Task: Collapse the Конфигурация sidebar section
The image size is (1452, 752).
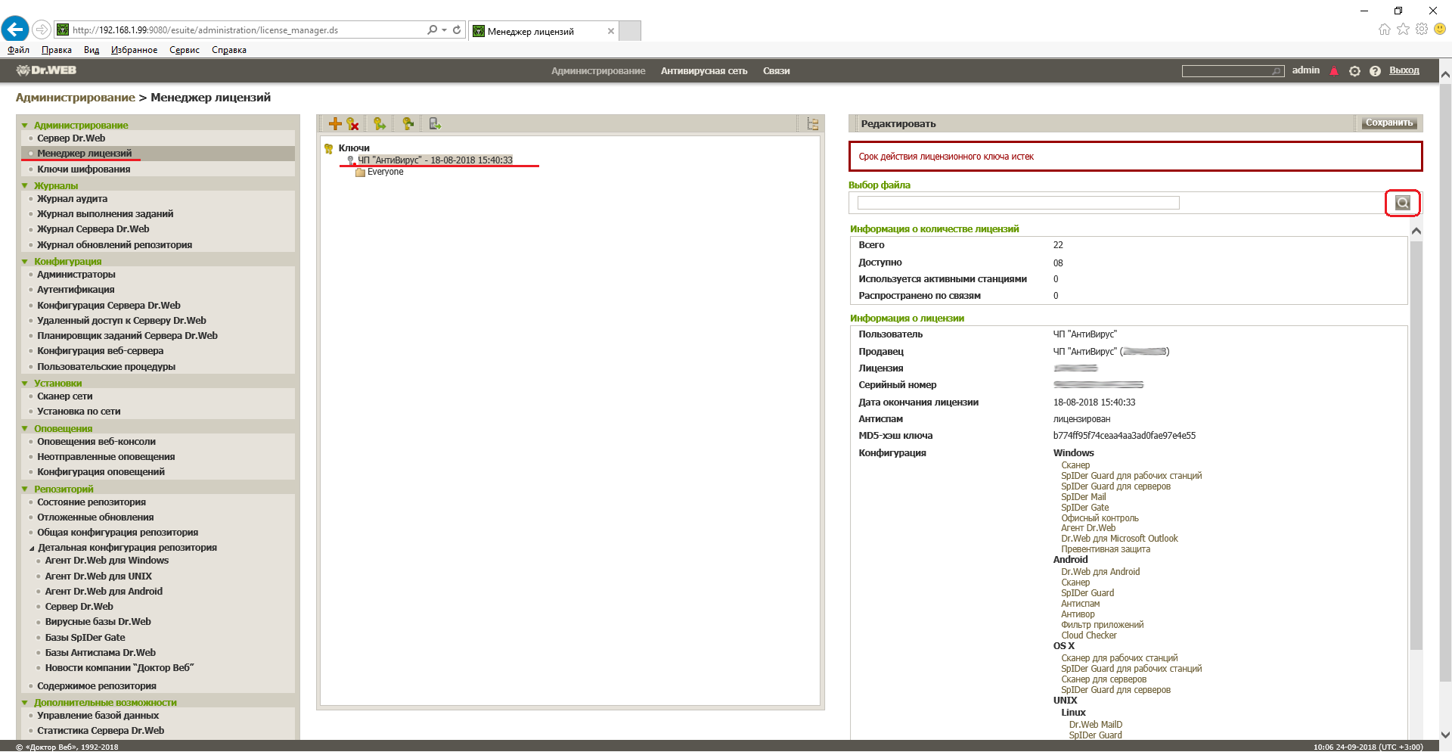Action: (x=25, y=262)
